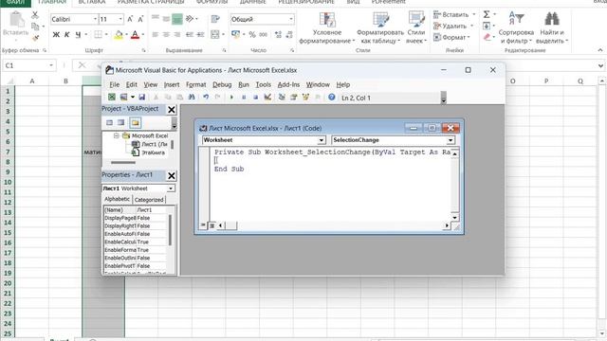Apply percent style in Excel ribbon
Screen dimensions: 607x341
click(x=252, y=35)
